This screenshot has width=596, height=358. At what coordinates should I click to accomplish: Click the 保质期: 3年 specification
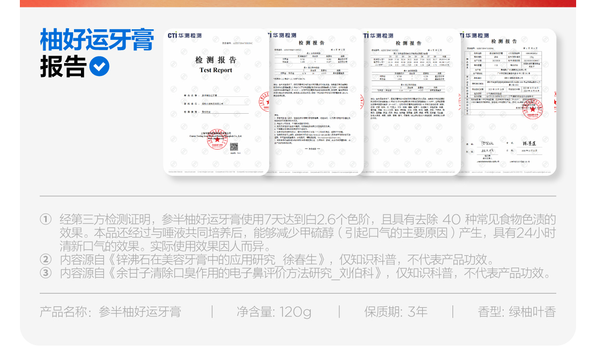click(x=395, y=312)
